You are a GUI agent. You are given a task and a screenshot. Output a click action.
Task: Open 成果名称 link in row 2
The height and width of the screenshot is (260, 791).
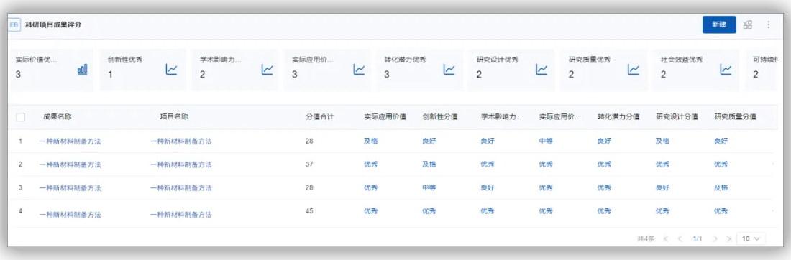[70, 164]
